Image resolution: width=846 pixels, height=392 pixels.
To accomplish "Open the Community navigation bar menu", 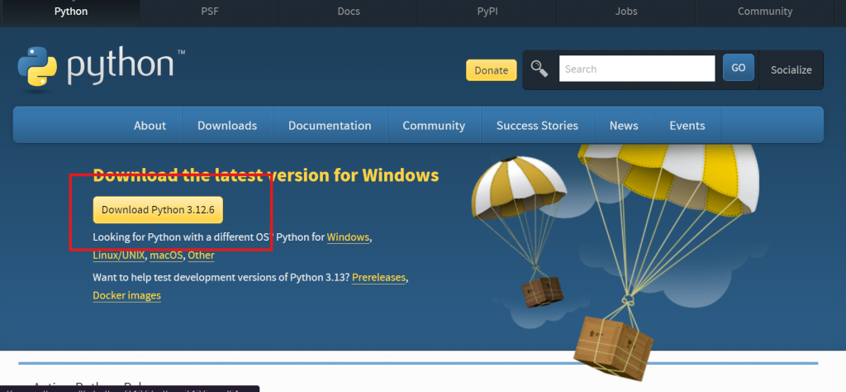I will (434, 125).
